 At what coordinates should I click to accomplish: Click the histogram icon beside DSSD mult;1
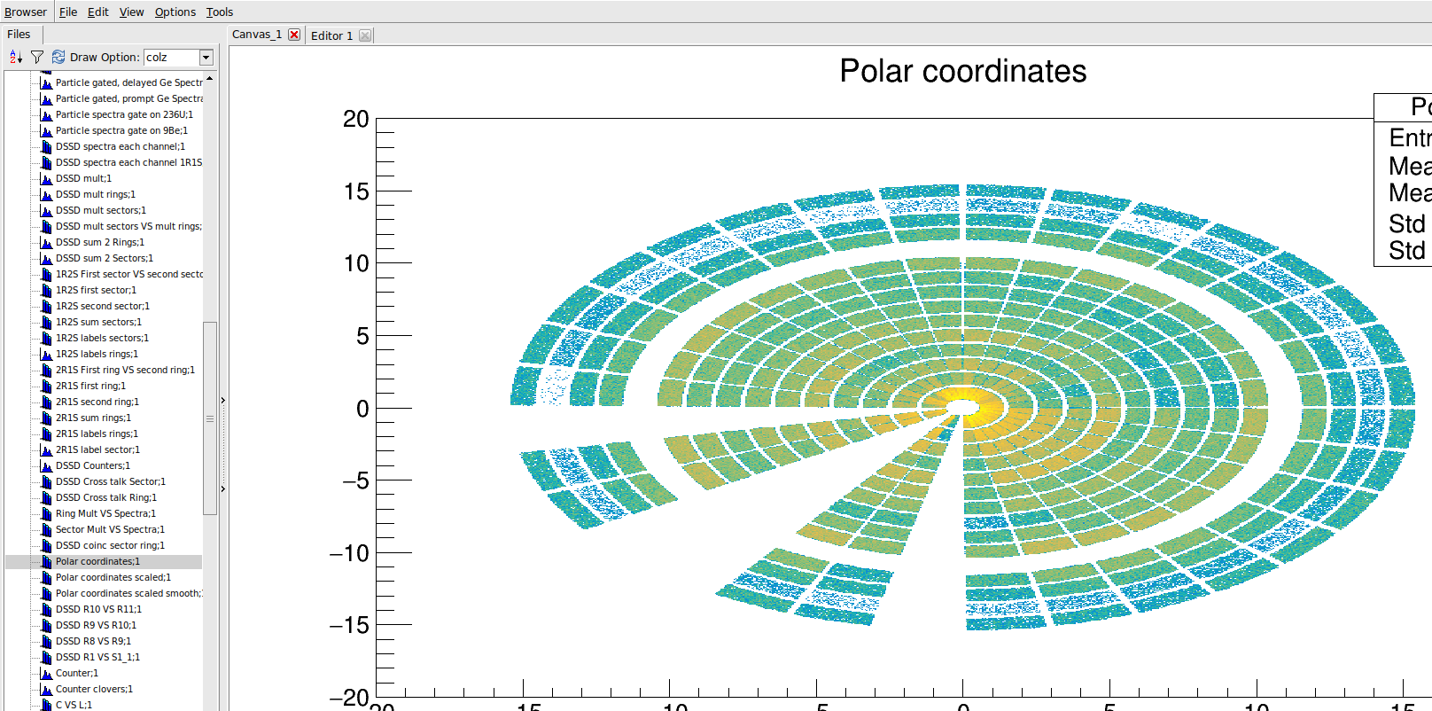(x=47, y=178)
